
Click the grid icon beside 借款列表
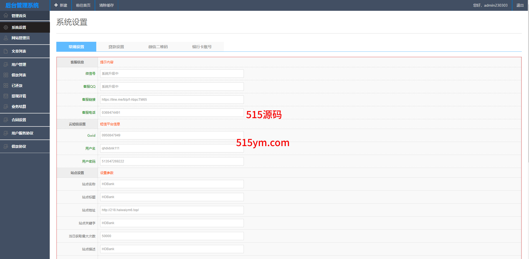6,75
